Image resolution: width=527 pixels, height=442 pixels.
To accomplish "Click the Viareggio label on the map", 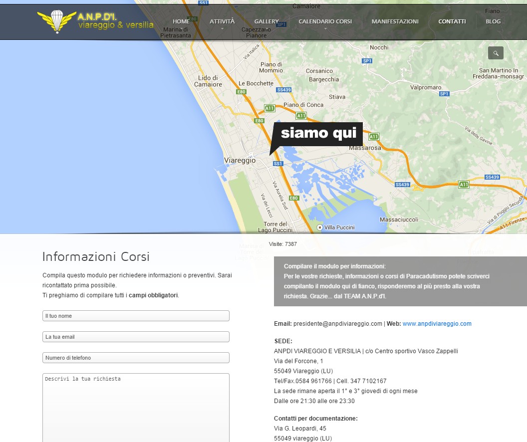I will pos(240,160).
